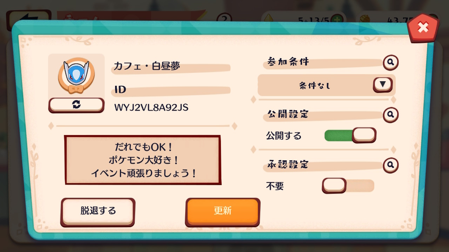
Task: Click the refresh emblem icon button
Action: [76, 105]
